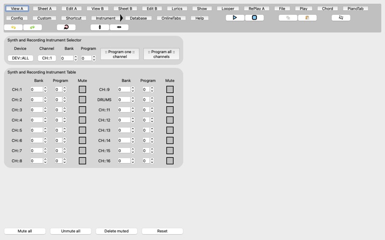Click the CH::2 Bank input field
The width and height of the screenshot is (385, 240).
coord(37,100)
